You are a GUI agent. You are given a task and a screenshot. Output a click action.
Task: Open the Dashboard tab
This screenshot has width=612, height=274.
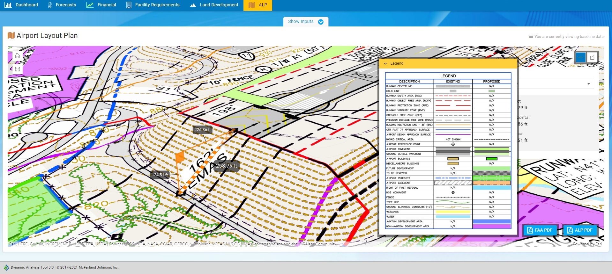(21, 5)
